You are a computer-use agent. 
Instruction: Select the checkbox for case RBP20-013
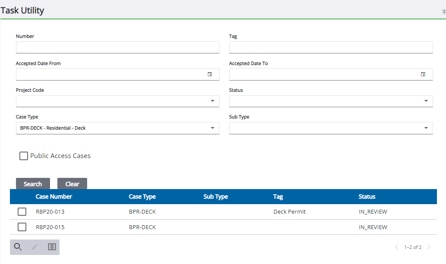(x=22, y=212)
